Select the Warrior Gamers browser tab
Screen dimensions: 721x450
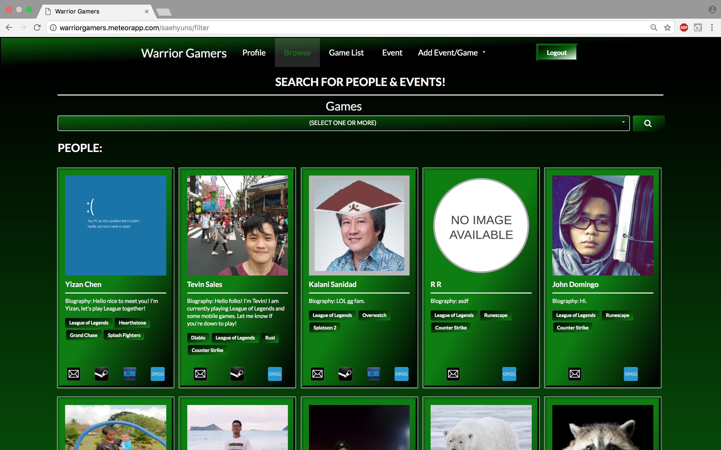(x=97, y=11)
